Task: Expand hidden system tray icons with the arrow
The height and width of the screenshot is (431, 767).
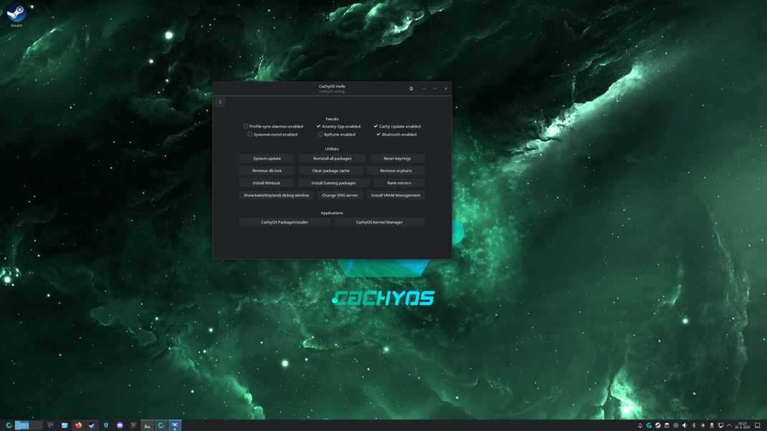Action: pyautogui.click(x=729, y=425)
